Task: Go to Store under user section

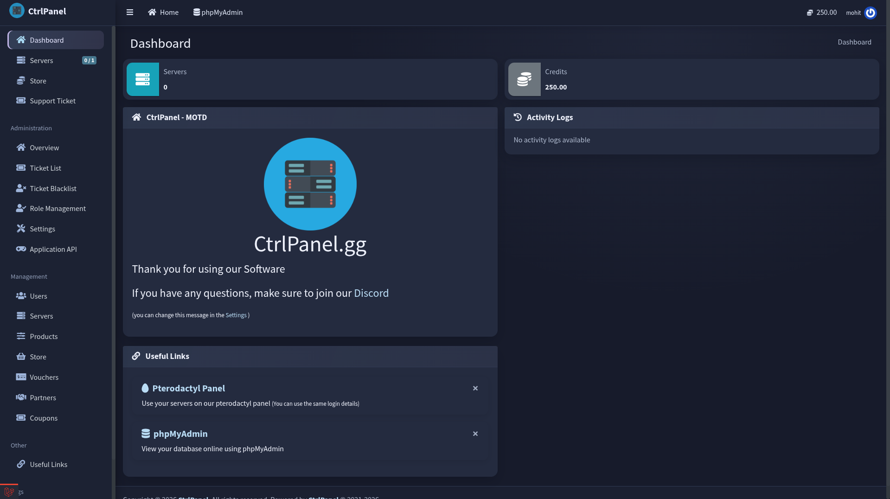Action: pyautogui.click(x=56, y=81)
